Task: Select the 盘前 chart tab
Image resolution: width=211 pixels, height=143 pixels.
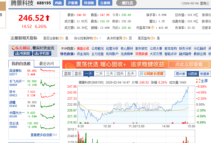Action: point(67,74)
